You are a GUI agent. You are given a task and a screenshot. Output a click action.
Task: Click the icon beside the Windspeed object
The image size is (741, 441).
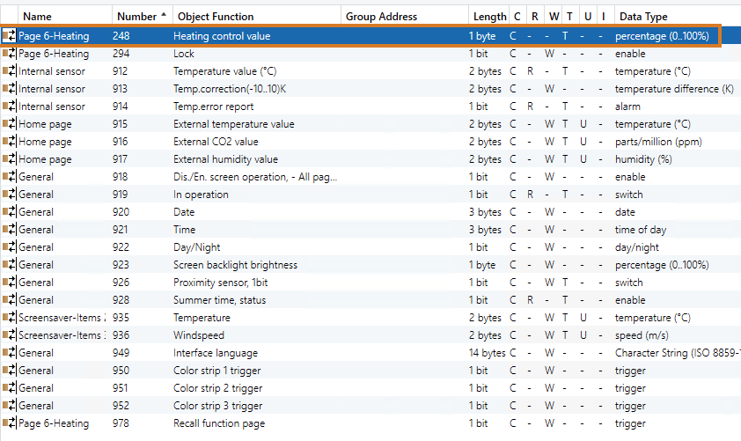pyautogui.click(x=10, y=335)
